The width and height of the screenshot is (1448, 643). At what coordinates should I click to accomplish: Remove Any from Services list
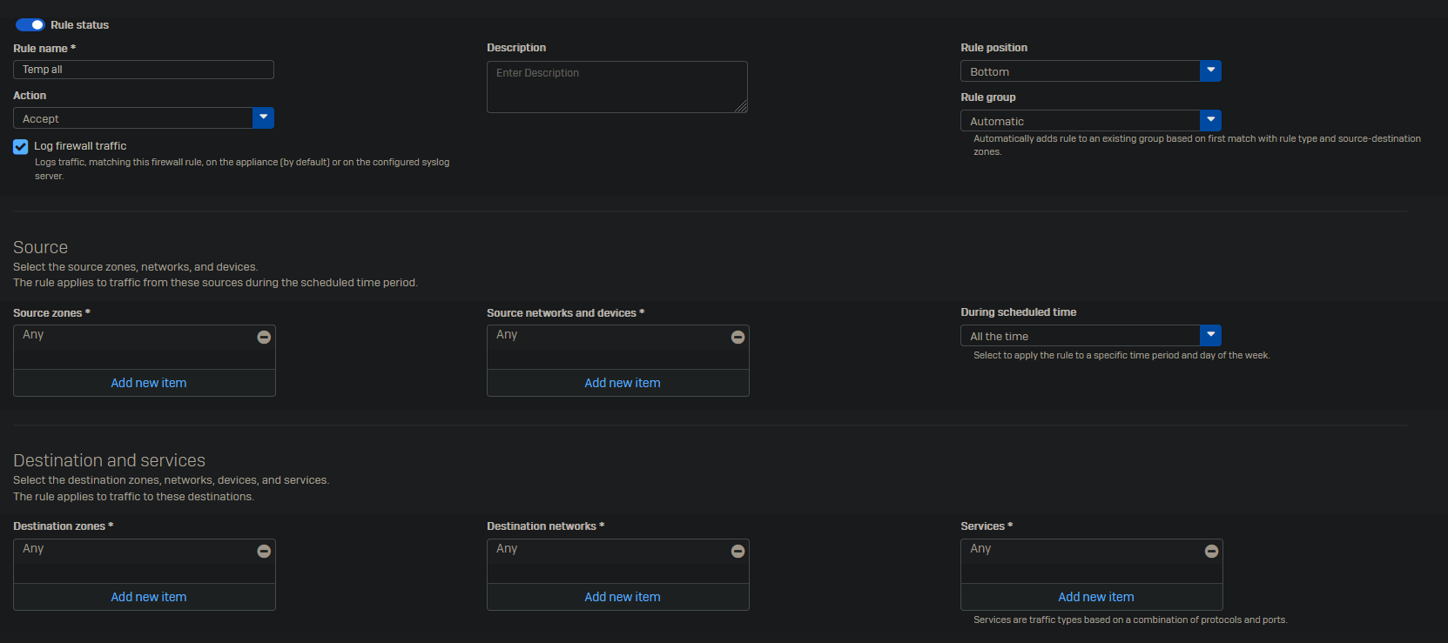click(x=1211, y=551)
